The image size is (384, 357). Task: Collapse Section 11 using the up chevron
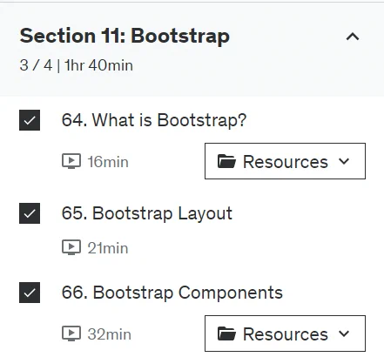(x=353, y=37)
